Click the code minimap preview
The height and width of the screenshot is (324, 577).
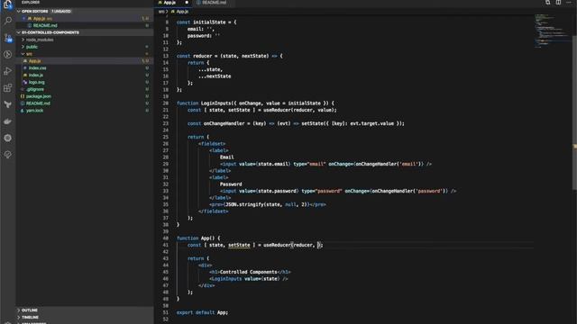tap(552, 31)
